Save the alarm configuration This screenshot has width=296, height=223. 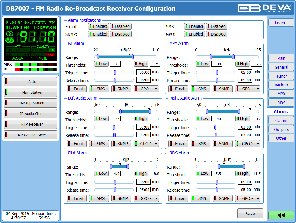point(250,214)
